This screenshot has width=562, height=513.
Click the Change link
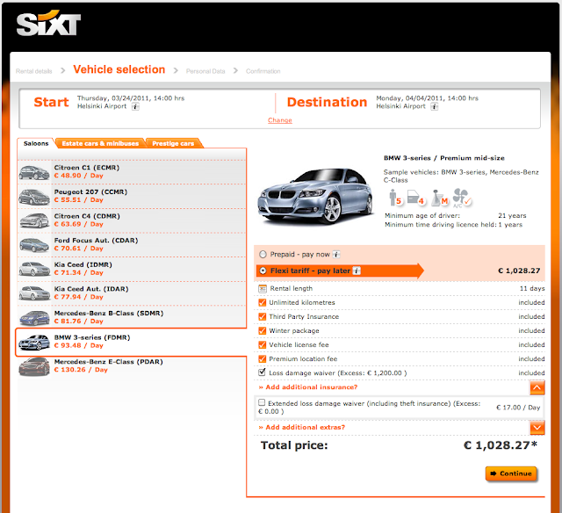[280, 120]
